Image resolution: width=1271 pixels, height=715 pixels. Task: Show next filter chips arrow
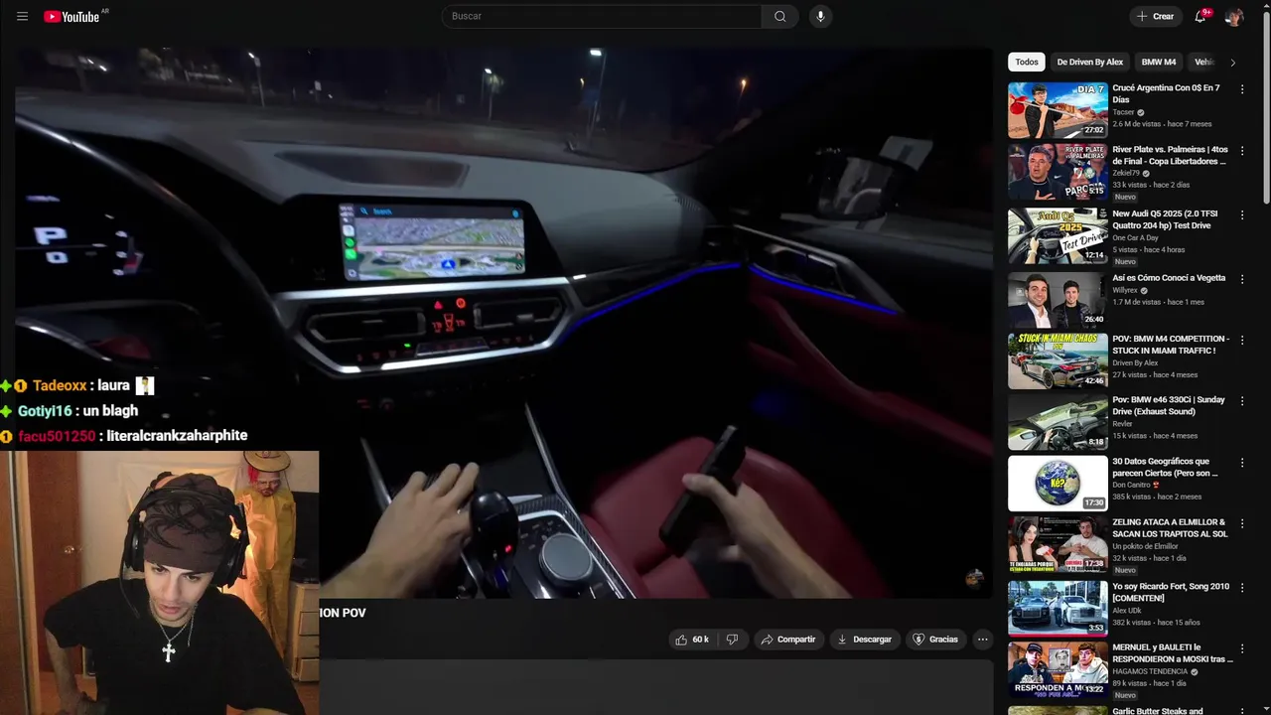click(x=1232, y=62)
